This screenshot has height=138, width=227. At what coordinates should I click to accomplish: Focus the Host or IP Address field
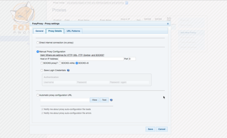pos(91,59)
